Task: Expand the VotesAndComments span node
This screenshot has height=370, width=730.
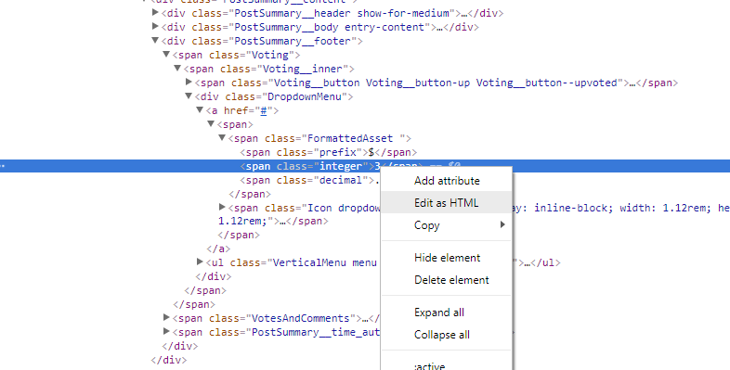Action: [166, 317]
